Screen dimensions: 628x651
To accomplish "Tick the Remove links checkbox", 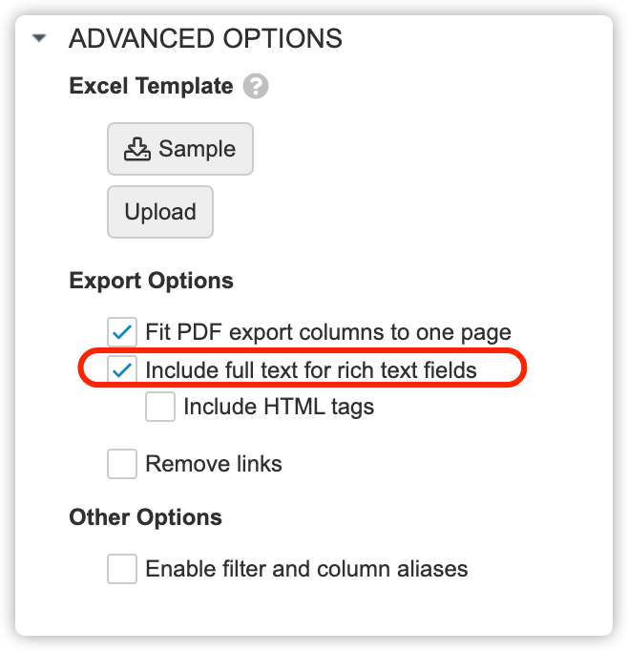I will pyautogui.click(x=122, y=464).
